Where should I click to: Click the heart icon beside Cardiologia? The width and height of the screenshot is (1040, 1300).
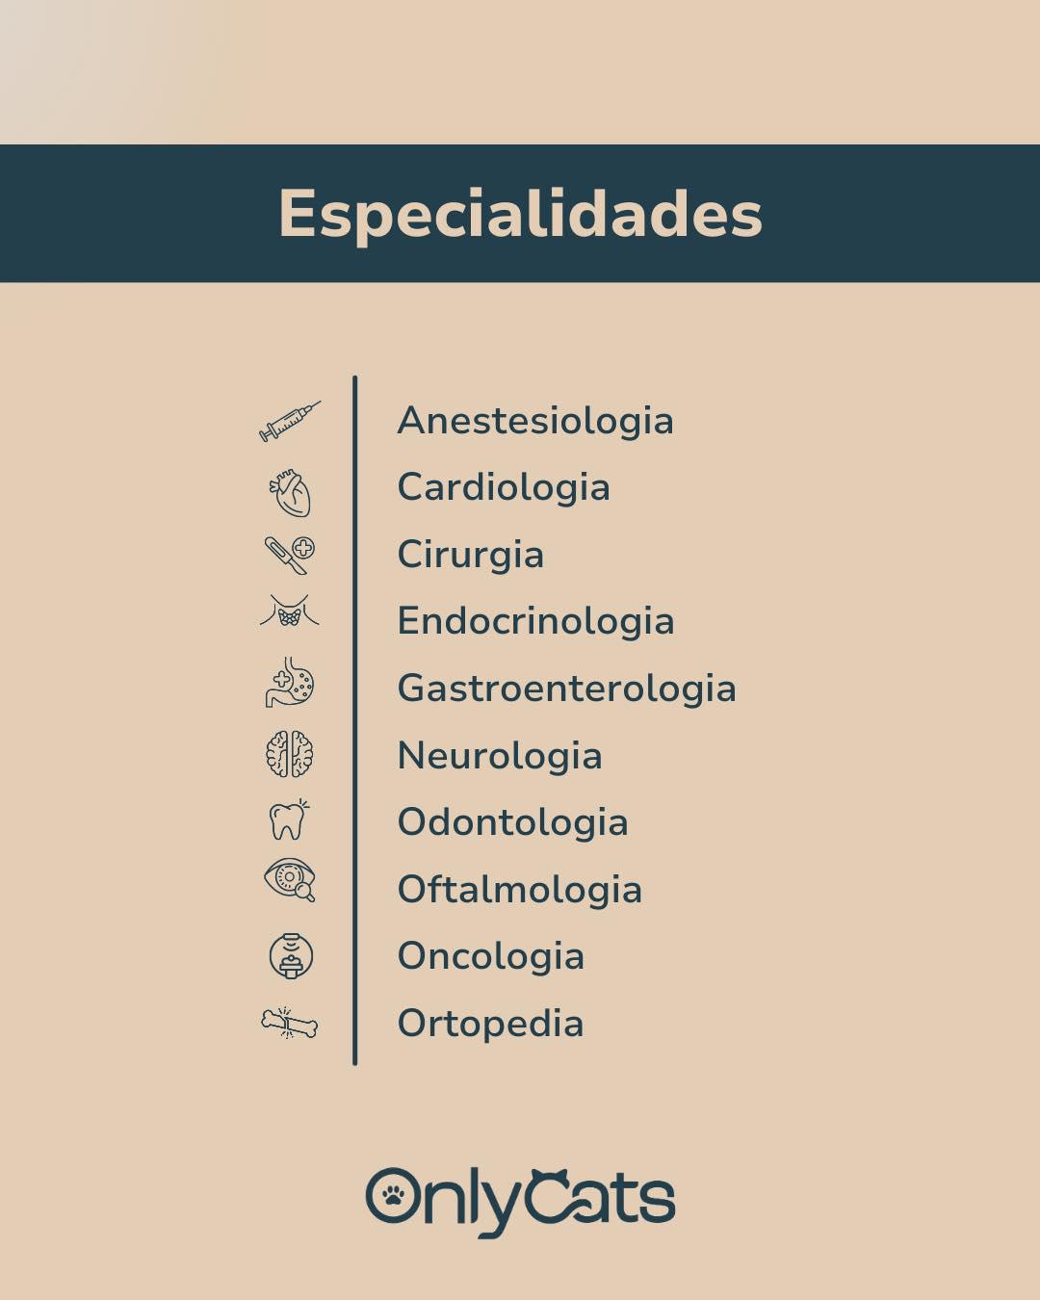pos(290,492)
